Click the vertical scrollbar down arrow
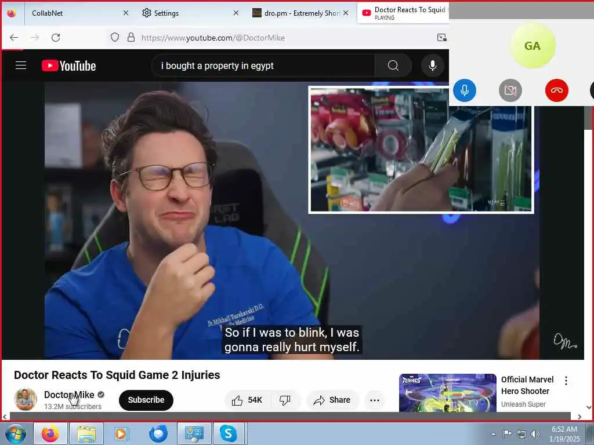This screenshot has height=445, width=594. pos(588,407)
